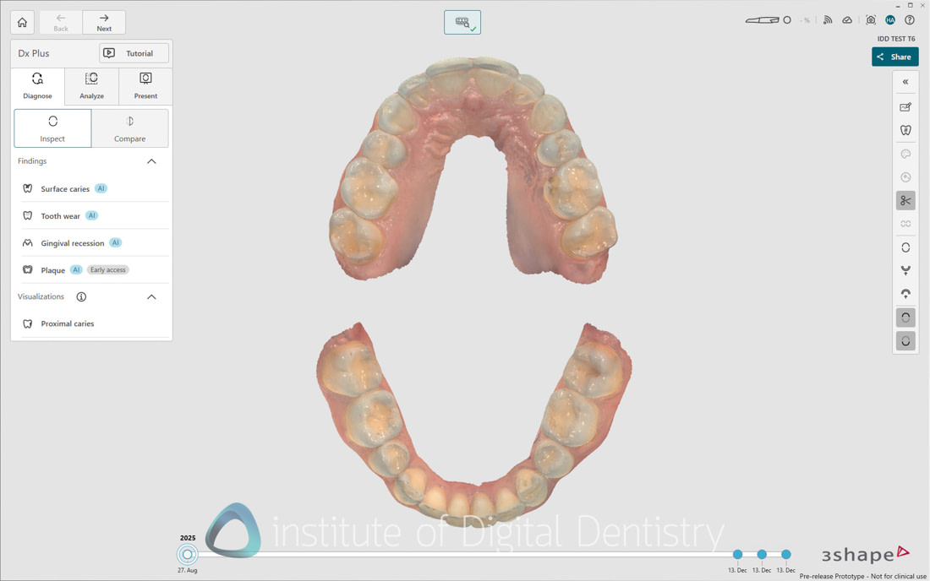The image size is (930, 581).
Task: Click the Share button
Action: coord(894,56)
